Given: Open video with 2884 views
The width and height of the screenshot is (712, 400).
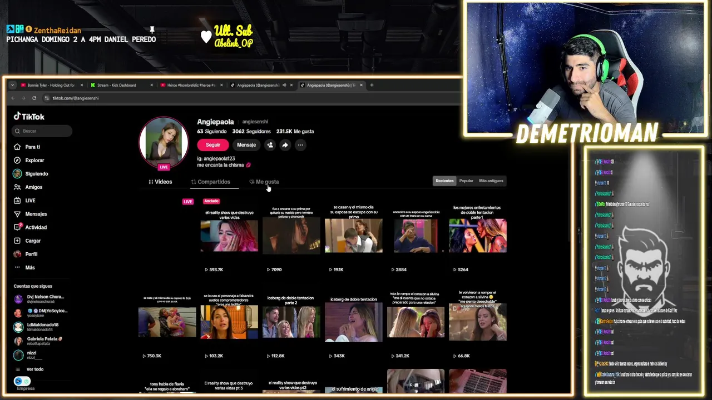Looking at the screenshot, I should tap(416, 236).
